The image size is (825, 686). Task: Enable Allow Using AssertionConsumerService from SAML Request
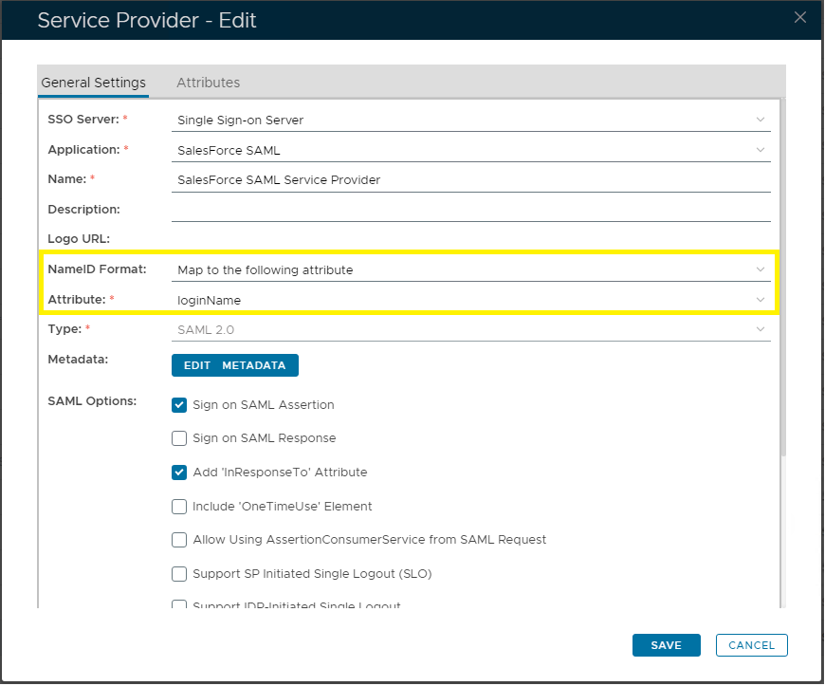[x=179, y=540]
